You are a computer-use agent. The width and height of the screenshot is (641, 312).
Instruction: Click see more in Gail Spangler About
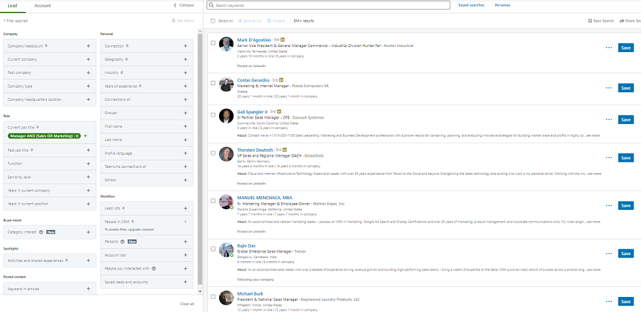[x=593, y=135]
